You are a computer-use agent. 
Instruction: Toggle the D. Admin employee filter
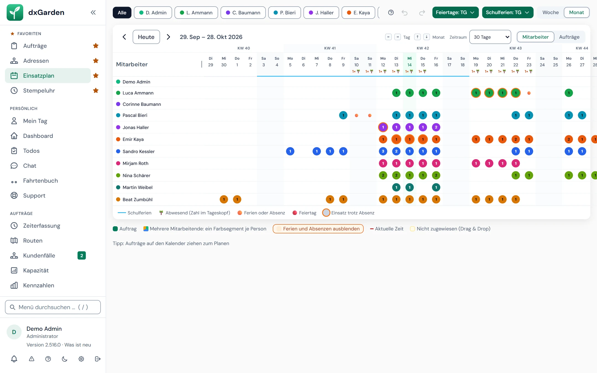click(x=153, y=13)
